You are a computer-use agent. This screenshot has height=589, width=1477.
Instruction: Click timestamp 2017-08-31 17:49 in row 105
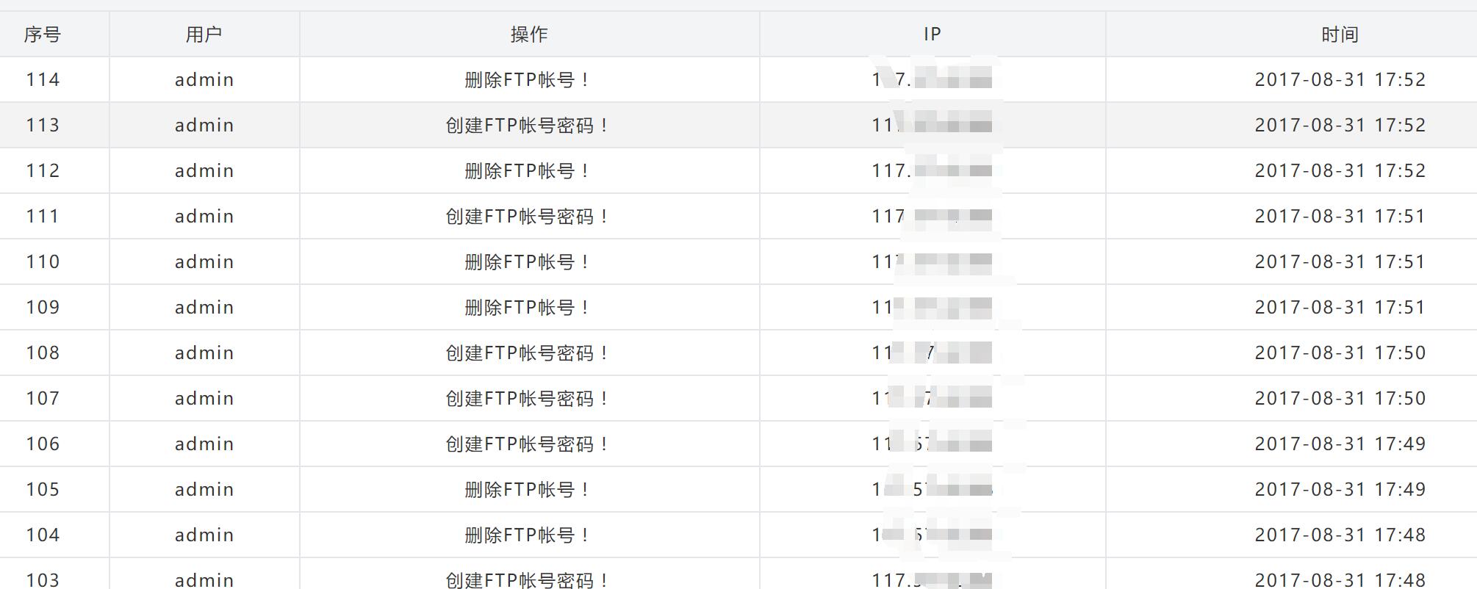[1340, 489]
